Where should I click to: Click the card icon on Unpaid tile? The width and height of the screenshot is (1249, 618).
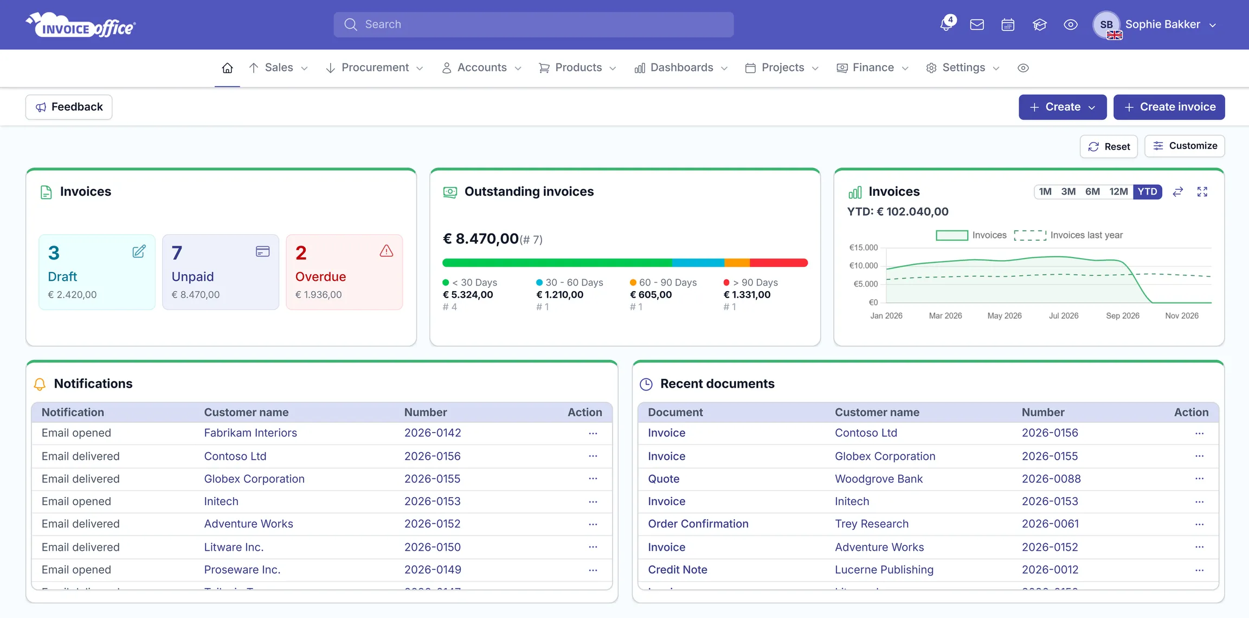coord(262,252)
